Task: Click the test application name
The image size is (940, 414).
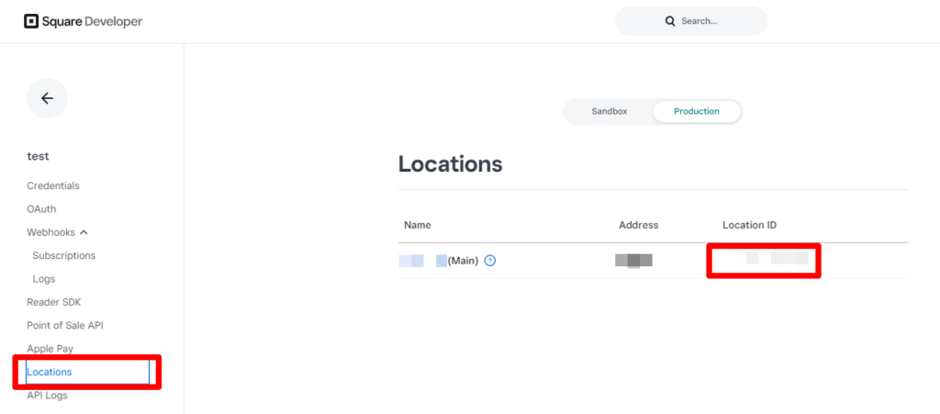Action: point(39,156)
